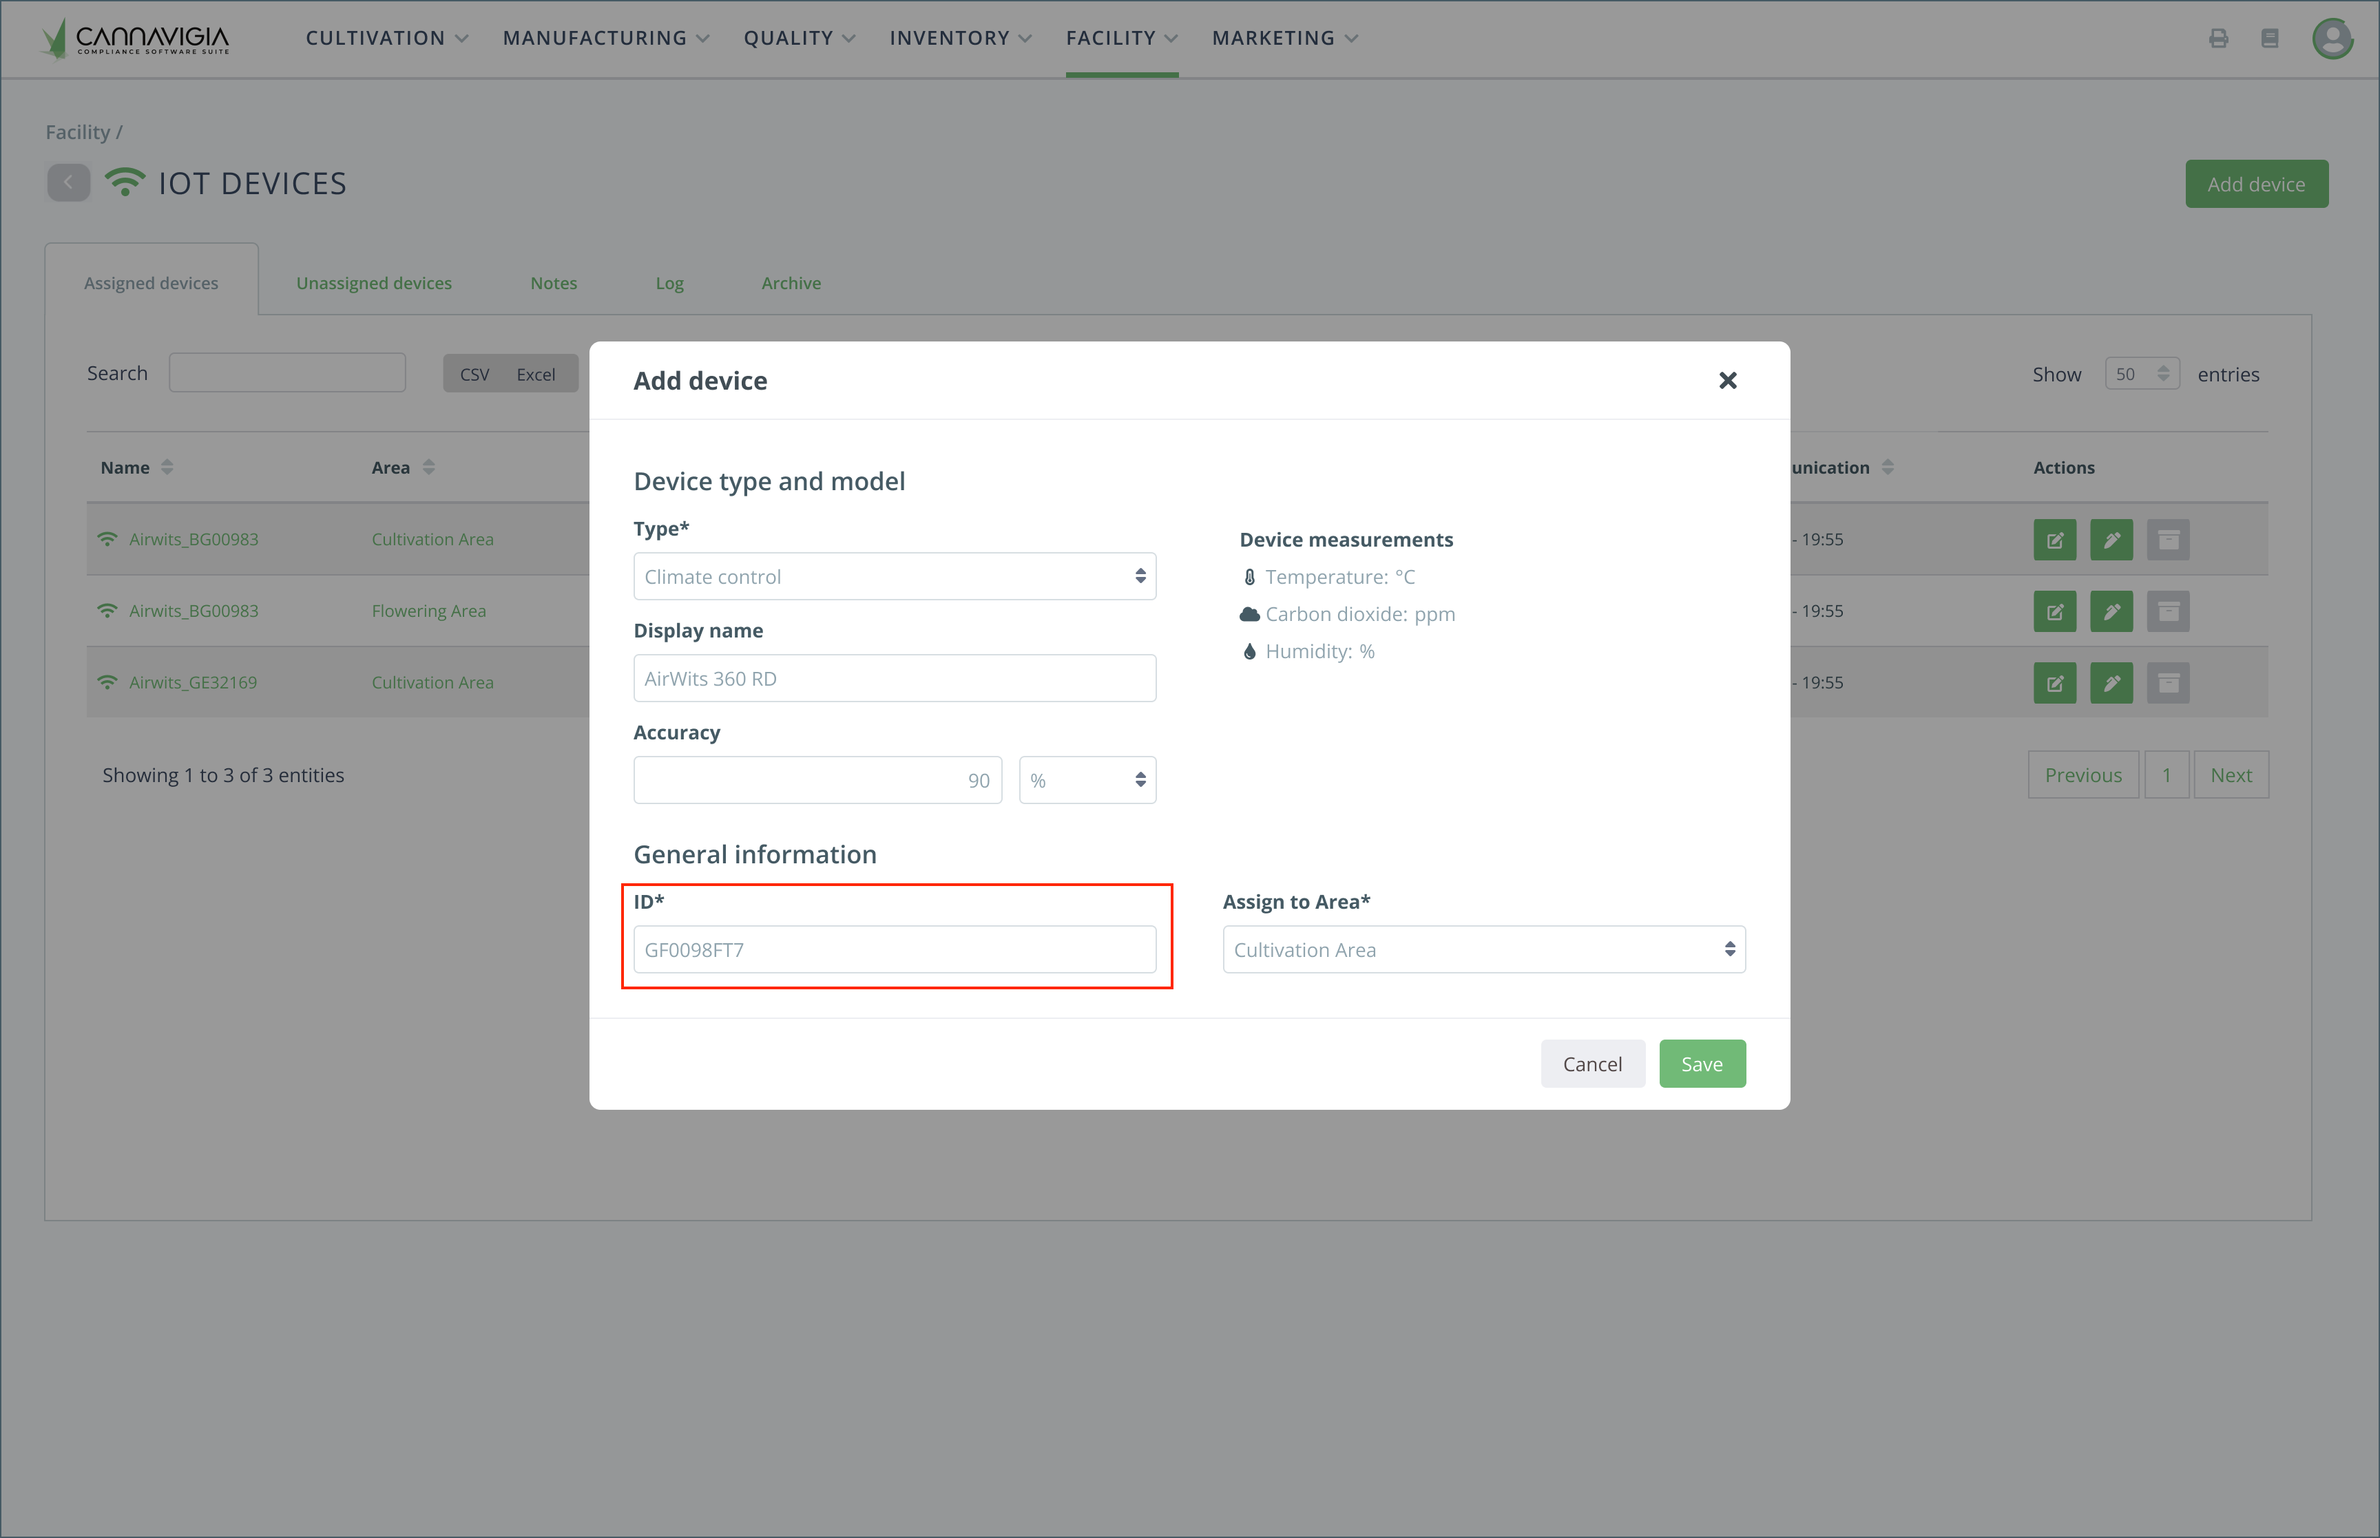Click the Display name input field
Image resolution: width=2380 pixels, height=1538 pixels.
point(895,678)
